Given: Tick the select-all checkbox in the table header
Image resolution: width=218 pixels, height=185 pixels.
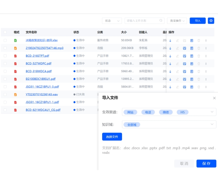Looking at the screenshot, I should (5, 32).
